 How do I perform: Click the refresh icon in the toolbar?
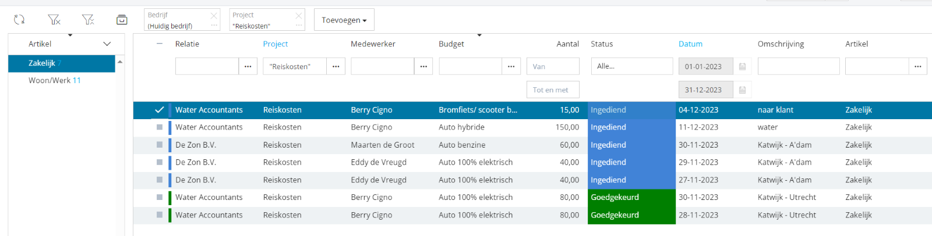pyautogui.click(x=19, y=20)
